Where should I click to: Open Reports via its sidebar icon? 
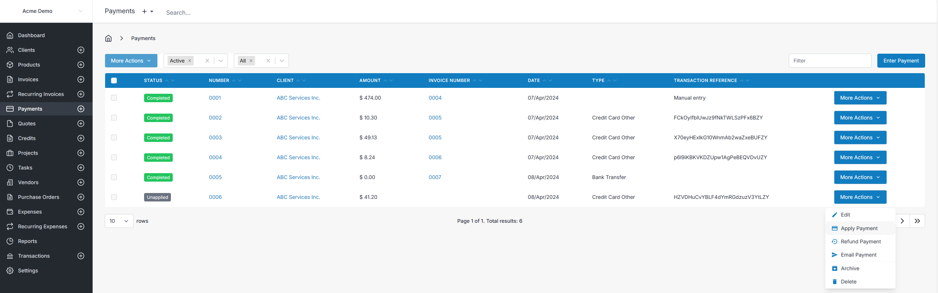(x=10, y=241)
